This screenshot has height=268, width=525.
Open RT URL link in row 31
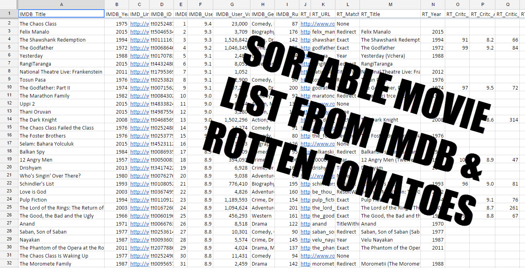click(x=318, y=256)
